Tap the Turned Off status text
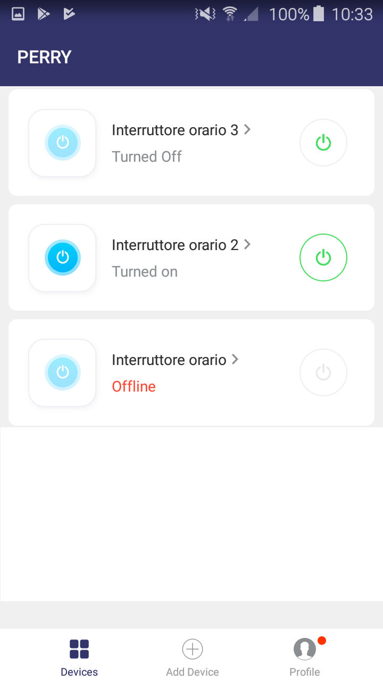This screenshot has width=383, height=681. tap(147, 156)
